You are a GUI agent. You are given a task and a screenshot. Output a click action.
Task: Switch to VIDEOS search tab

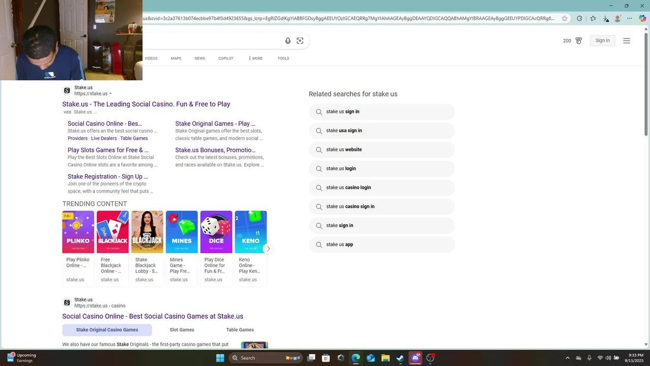tap(151, 58)
